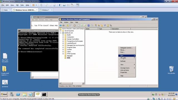Screen dimensions: 178x100
Task: Expand the ForeignSecurityPrincipals node
Action: (x=63, y=41)
